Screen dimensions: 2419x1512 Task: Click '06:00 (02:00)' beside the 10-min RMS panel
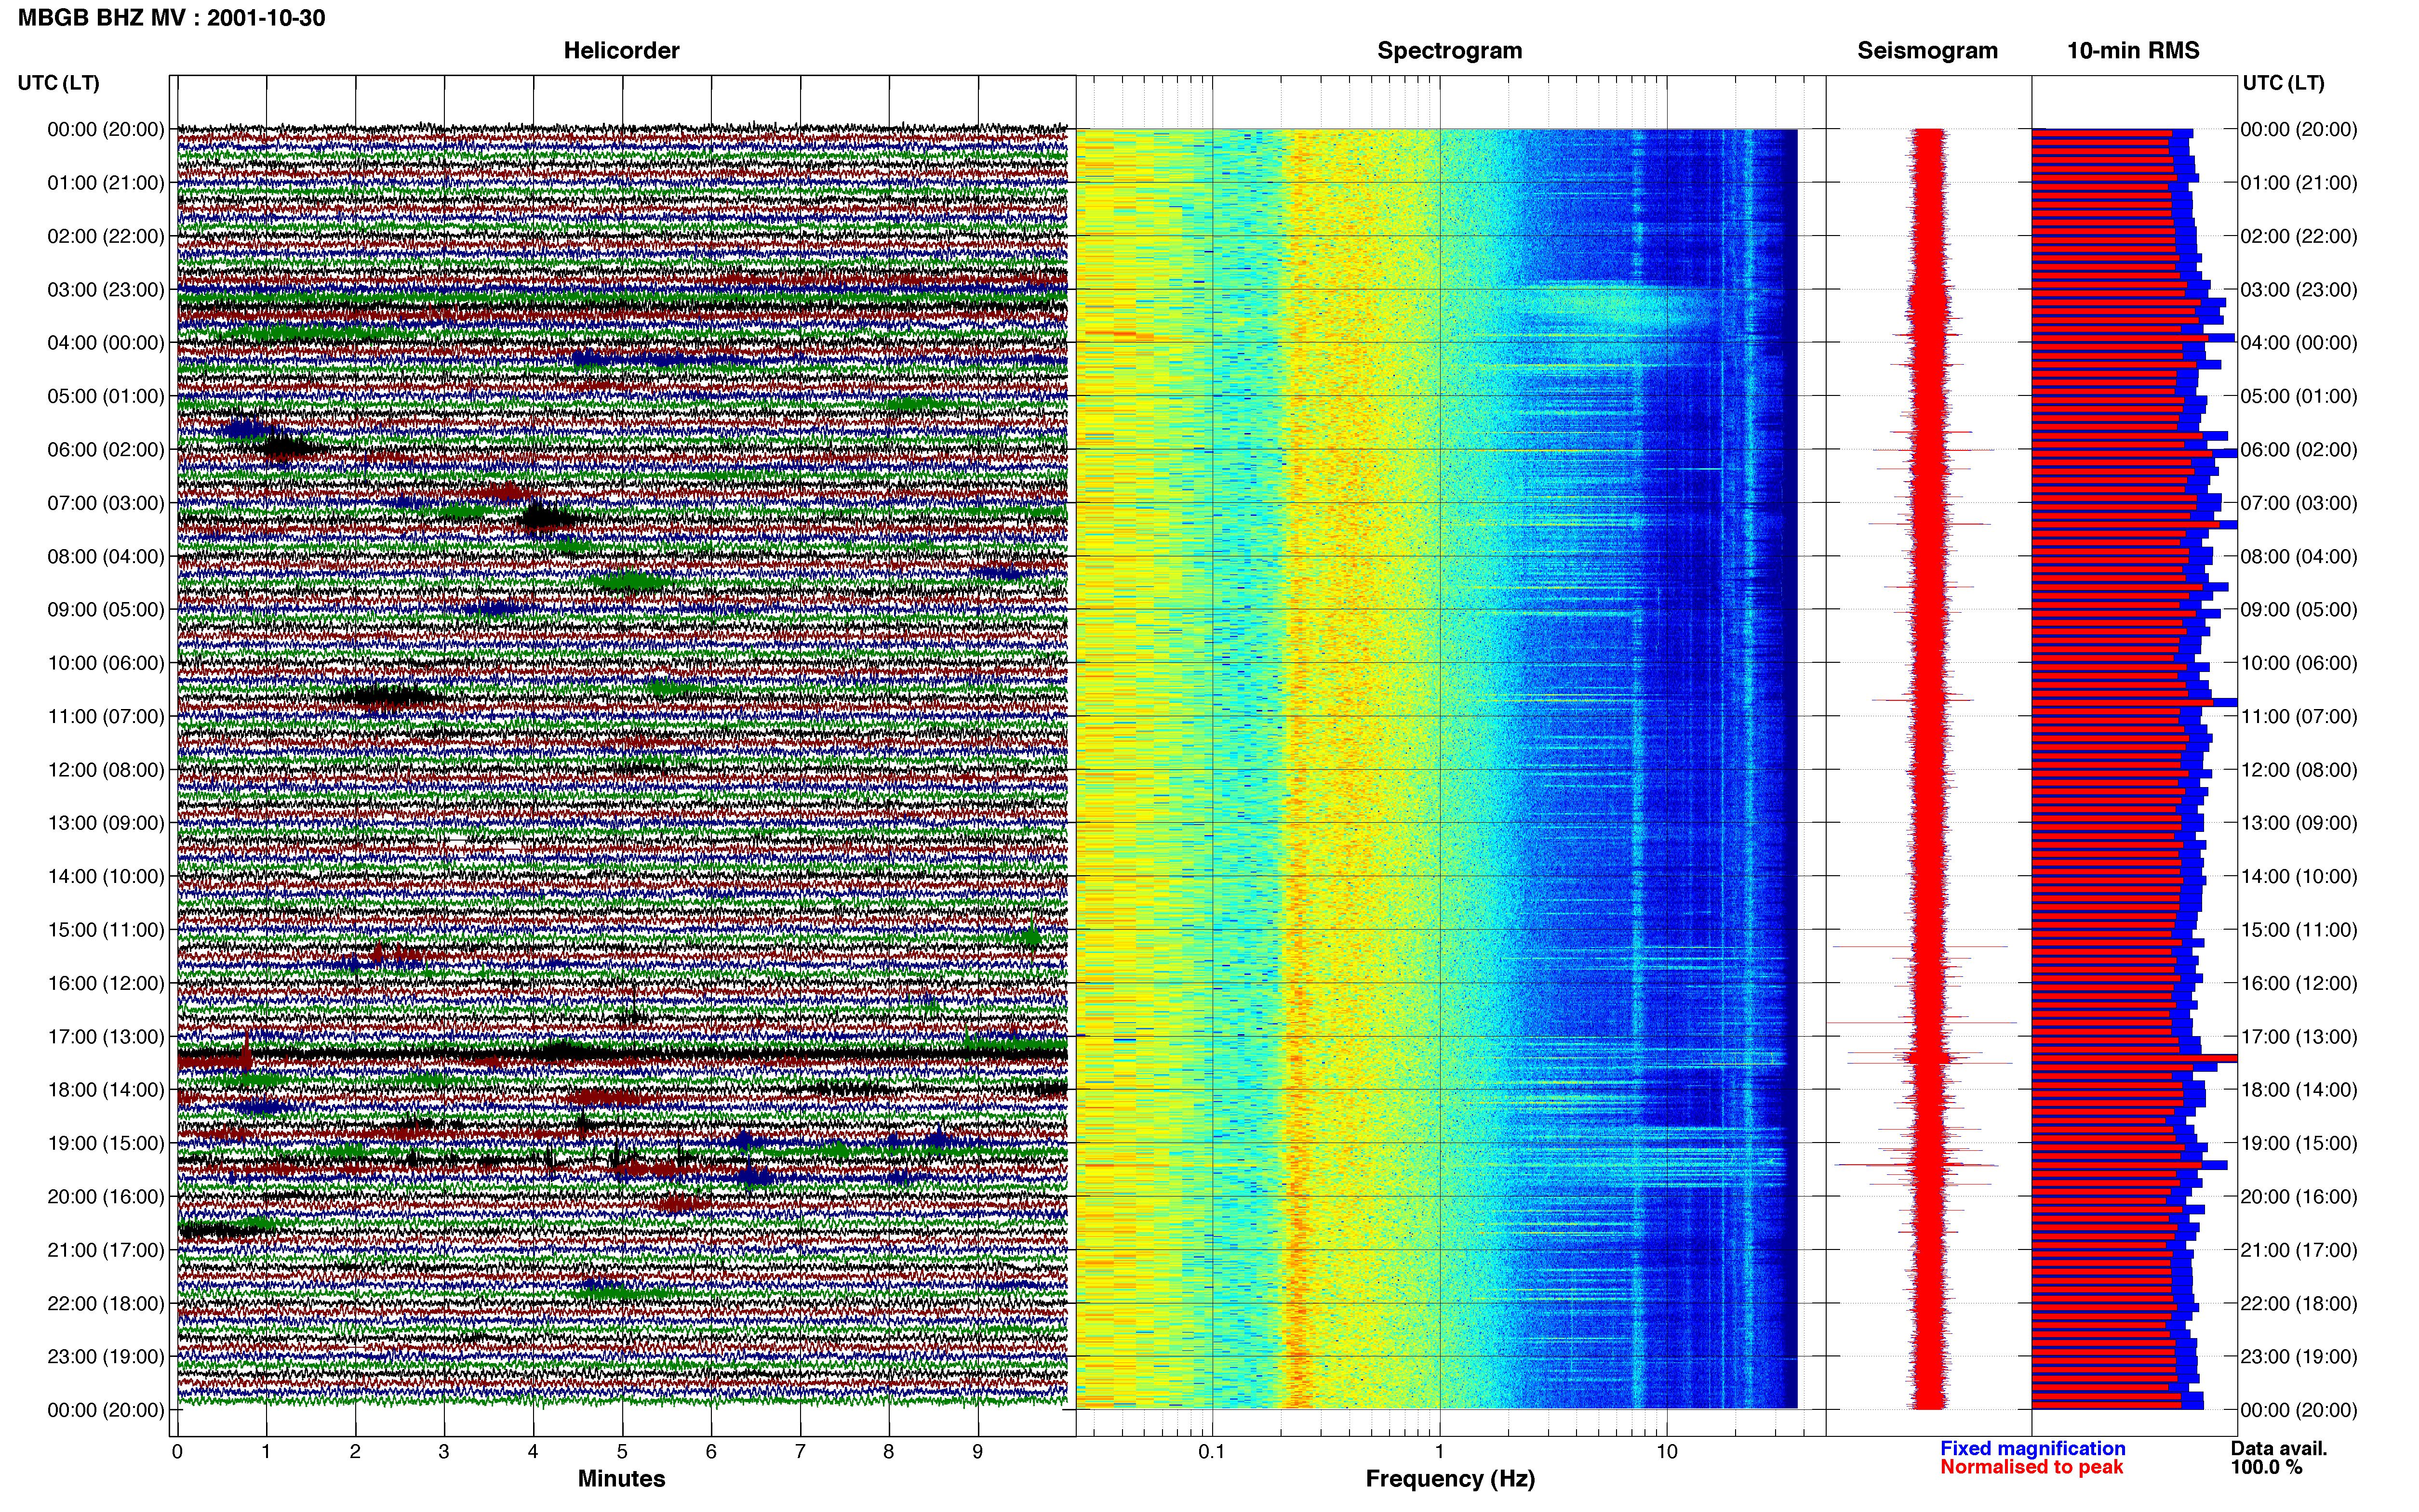[2299, 450]
